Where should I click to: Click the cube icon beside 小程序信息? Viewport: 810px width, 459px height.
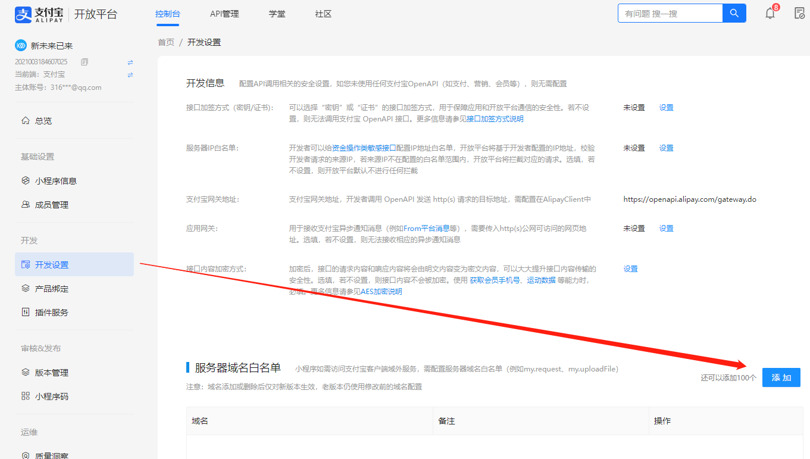26,180
